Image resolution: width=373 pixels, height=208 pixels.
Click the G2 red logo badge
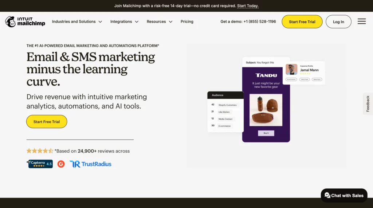point(61,164)
